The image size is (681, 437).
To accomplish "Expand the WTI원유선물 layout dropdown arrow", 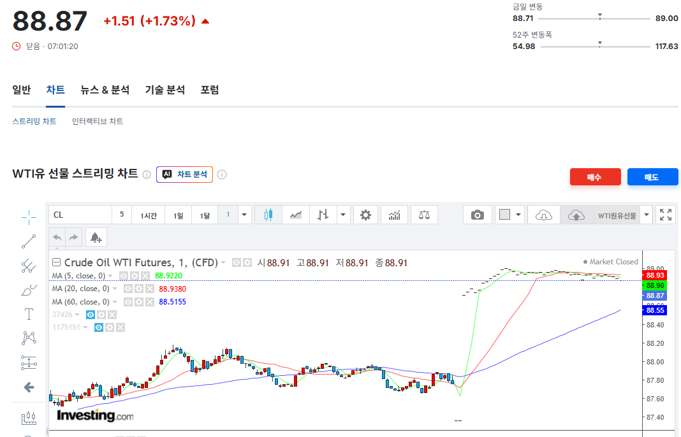I will [x=647, y=215].
